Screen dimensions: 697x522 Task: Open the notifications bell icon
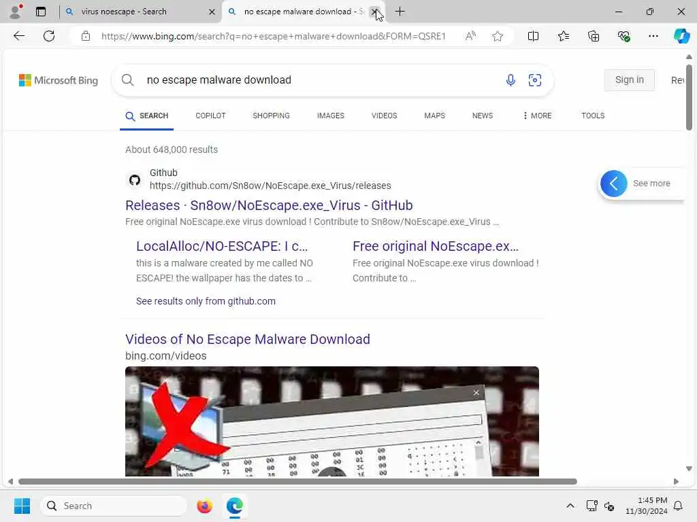678,506
